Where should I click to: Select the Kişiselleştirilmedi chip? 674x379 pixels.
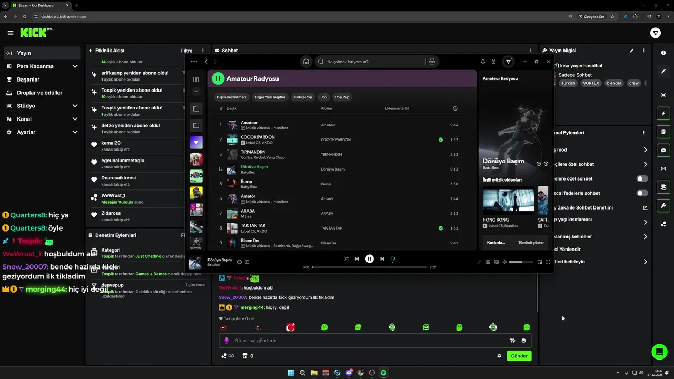click(232, 97)
